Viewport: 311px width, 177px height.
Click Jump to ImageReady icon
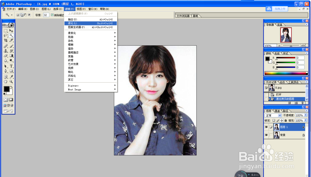pos(8,111)
